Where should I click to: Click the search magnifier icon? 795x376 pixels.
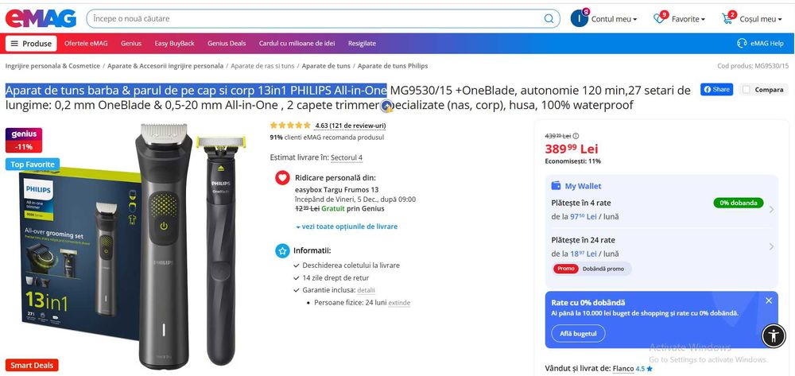pyautogui.click(x=550, y=18)
